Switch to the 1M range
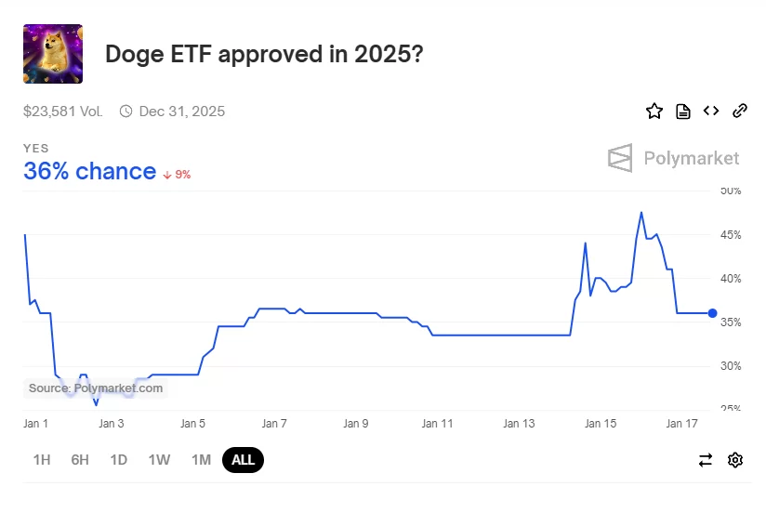766x513 pixels. 201,460
